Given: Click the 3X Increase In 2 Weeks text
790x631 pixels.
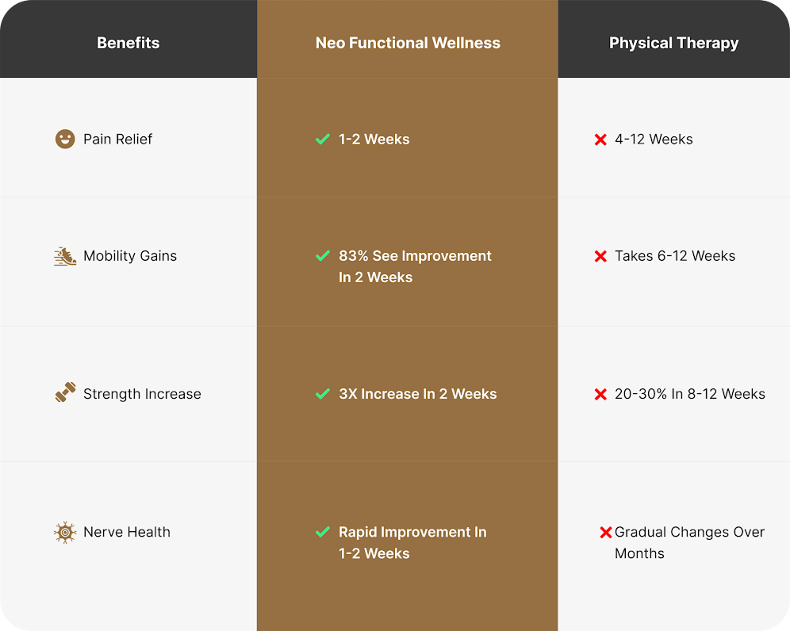Looking at the screenshot, I should [418, 394].
